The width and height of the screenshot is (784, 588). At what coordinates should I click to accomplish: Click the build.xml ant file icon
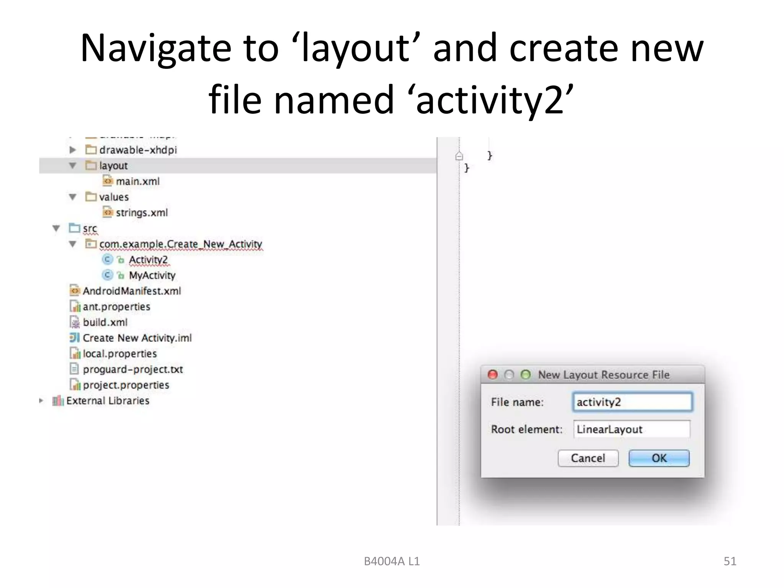(x=75, y=322)
